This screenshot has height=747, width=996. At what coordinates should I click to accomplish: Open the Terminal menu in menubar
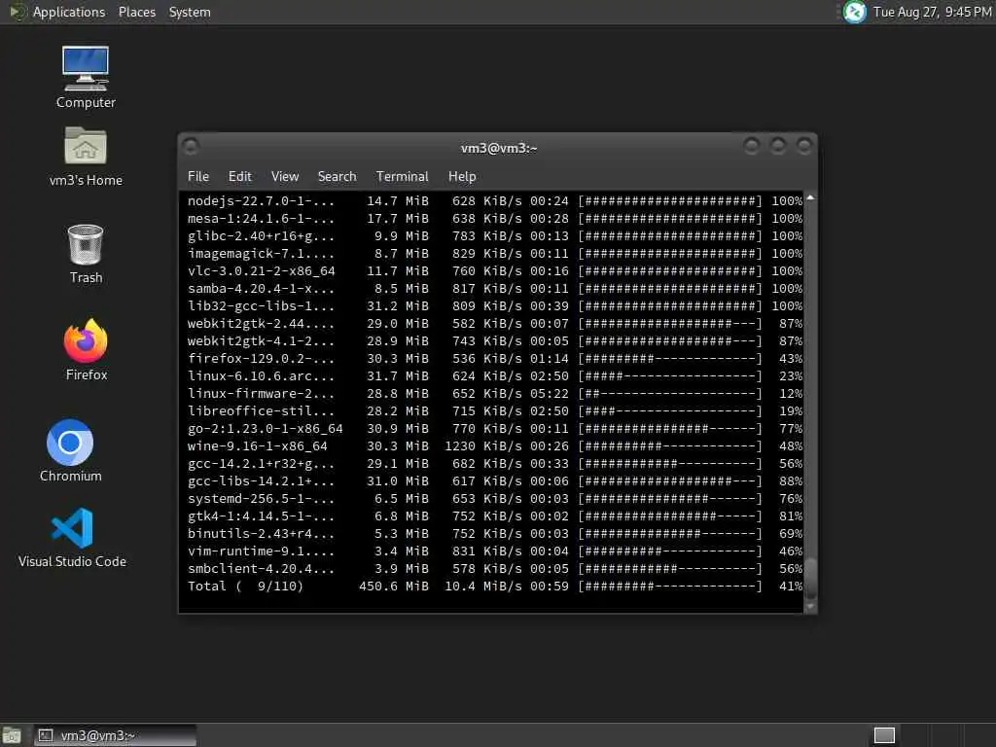tap(402, 177)
